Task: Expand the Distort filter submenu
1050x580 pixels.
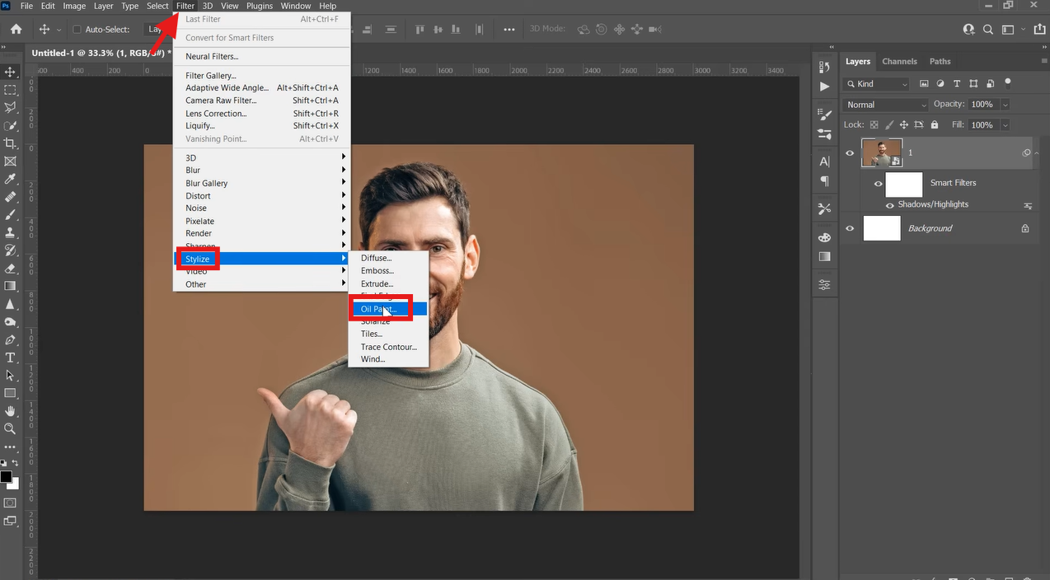Action: click(261, 196)
